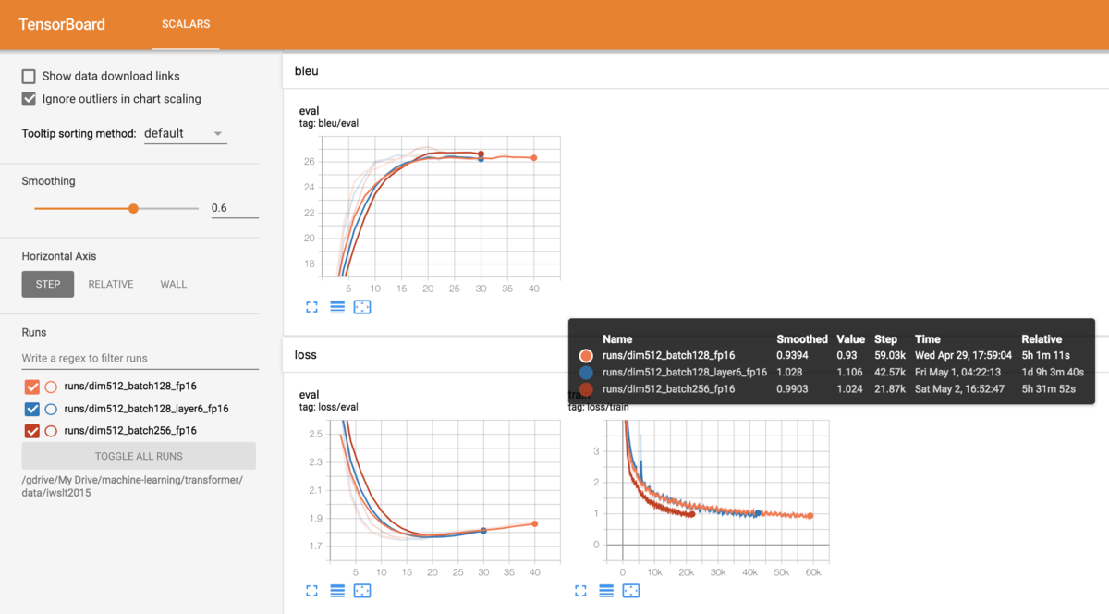Enable Show data download links checkbox
The height and width of the screenshot is (614, 1109).
[x=30, y=77]
